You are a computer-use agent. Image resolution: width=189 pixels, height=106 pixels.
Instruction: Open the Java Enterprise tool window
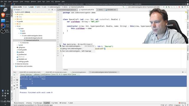coord(19,103)
